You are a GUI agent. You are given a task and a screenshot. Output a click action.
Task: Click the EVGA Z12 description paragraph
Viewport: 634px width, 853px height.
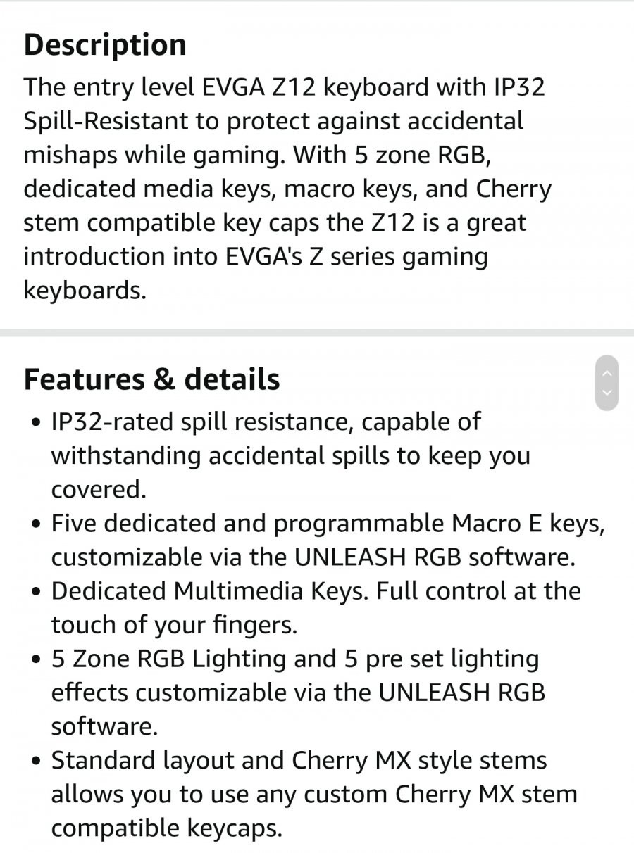coord(287,189)
